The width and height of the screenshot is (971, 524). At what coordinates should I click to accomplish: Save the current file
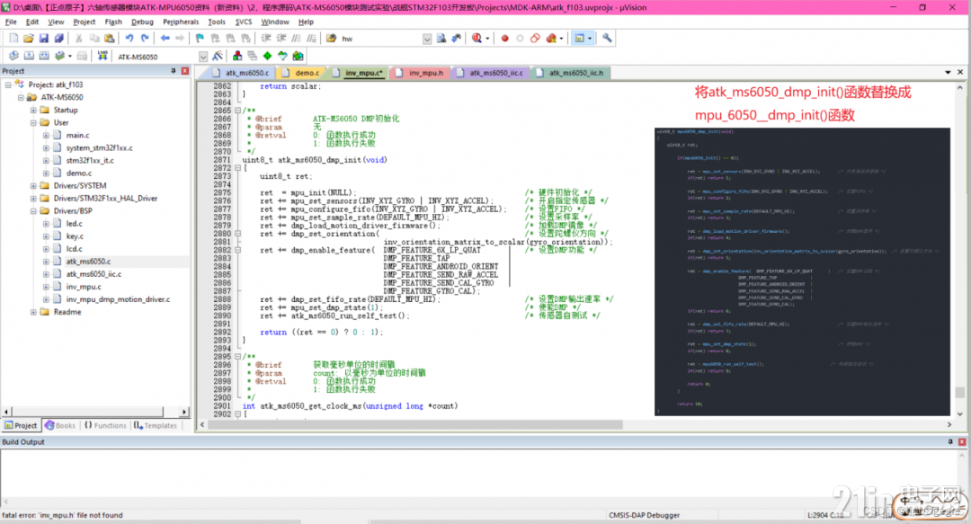(43, 39)
